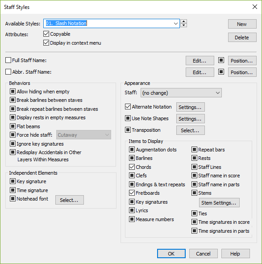The width and height of the screenshot is (262, 264).
Task: Click the Help button
Action: click(235, 254)
